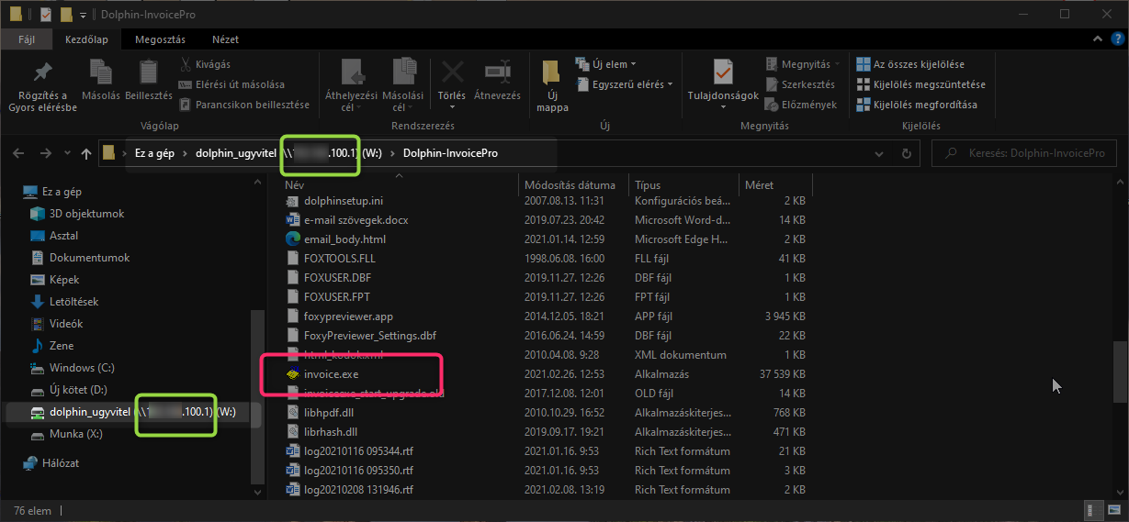Open Letöltések in sidebar
Viewport: 1129px width, 522px height.
coord(64,302)
